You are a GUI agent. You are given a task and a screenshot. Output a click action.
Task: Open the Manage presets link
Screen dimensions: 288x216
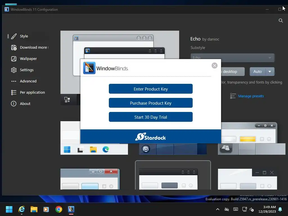[x=251, y=96]
